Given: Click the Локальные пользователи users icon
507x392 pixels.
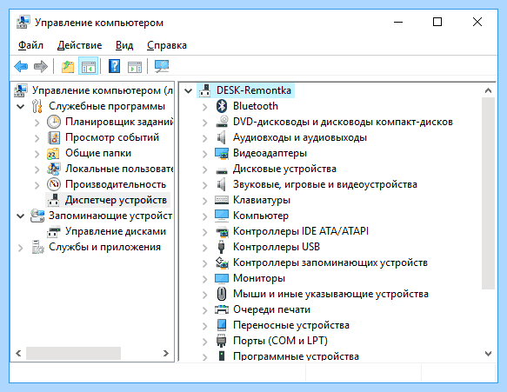Looking at the screenshot, I should 54,169.
